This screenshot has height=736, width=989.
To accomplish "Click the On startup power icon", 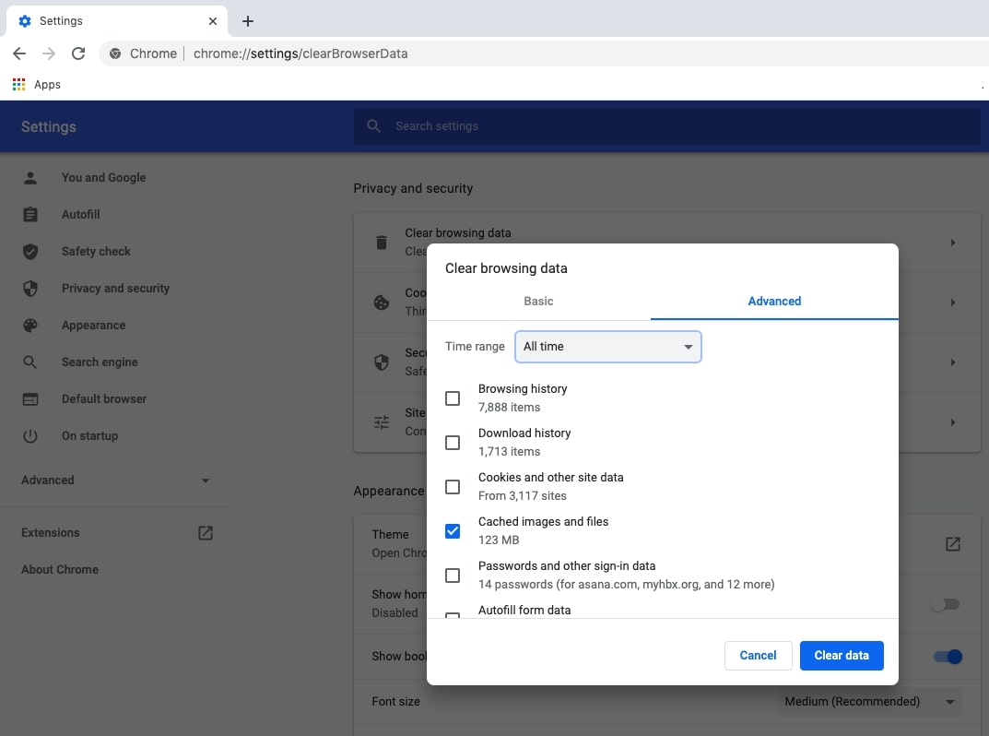I will click(30, 436).
